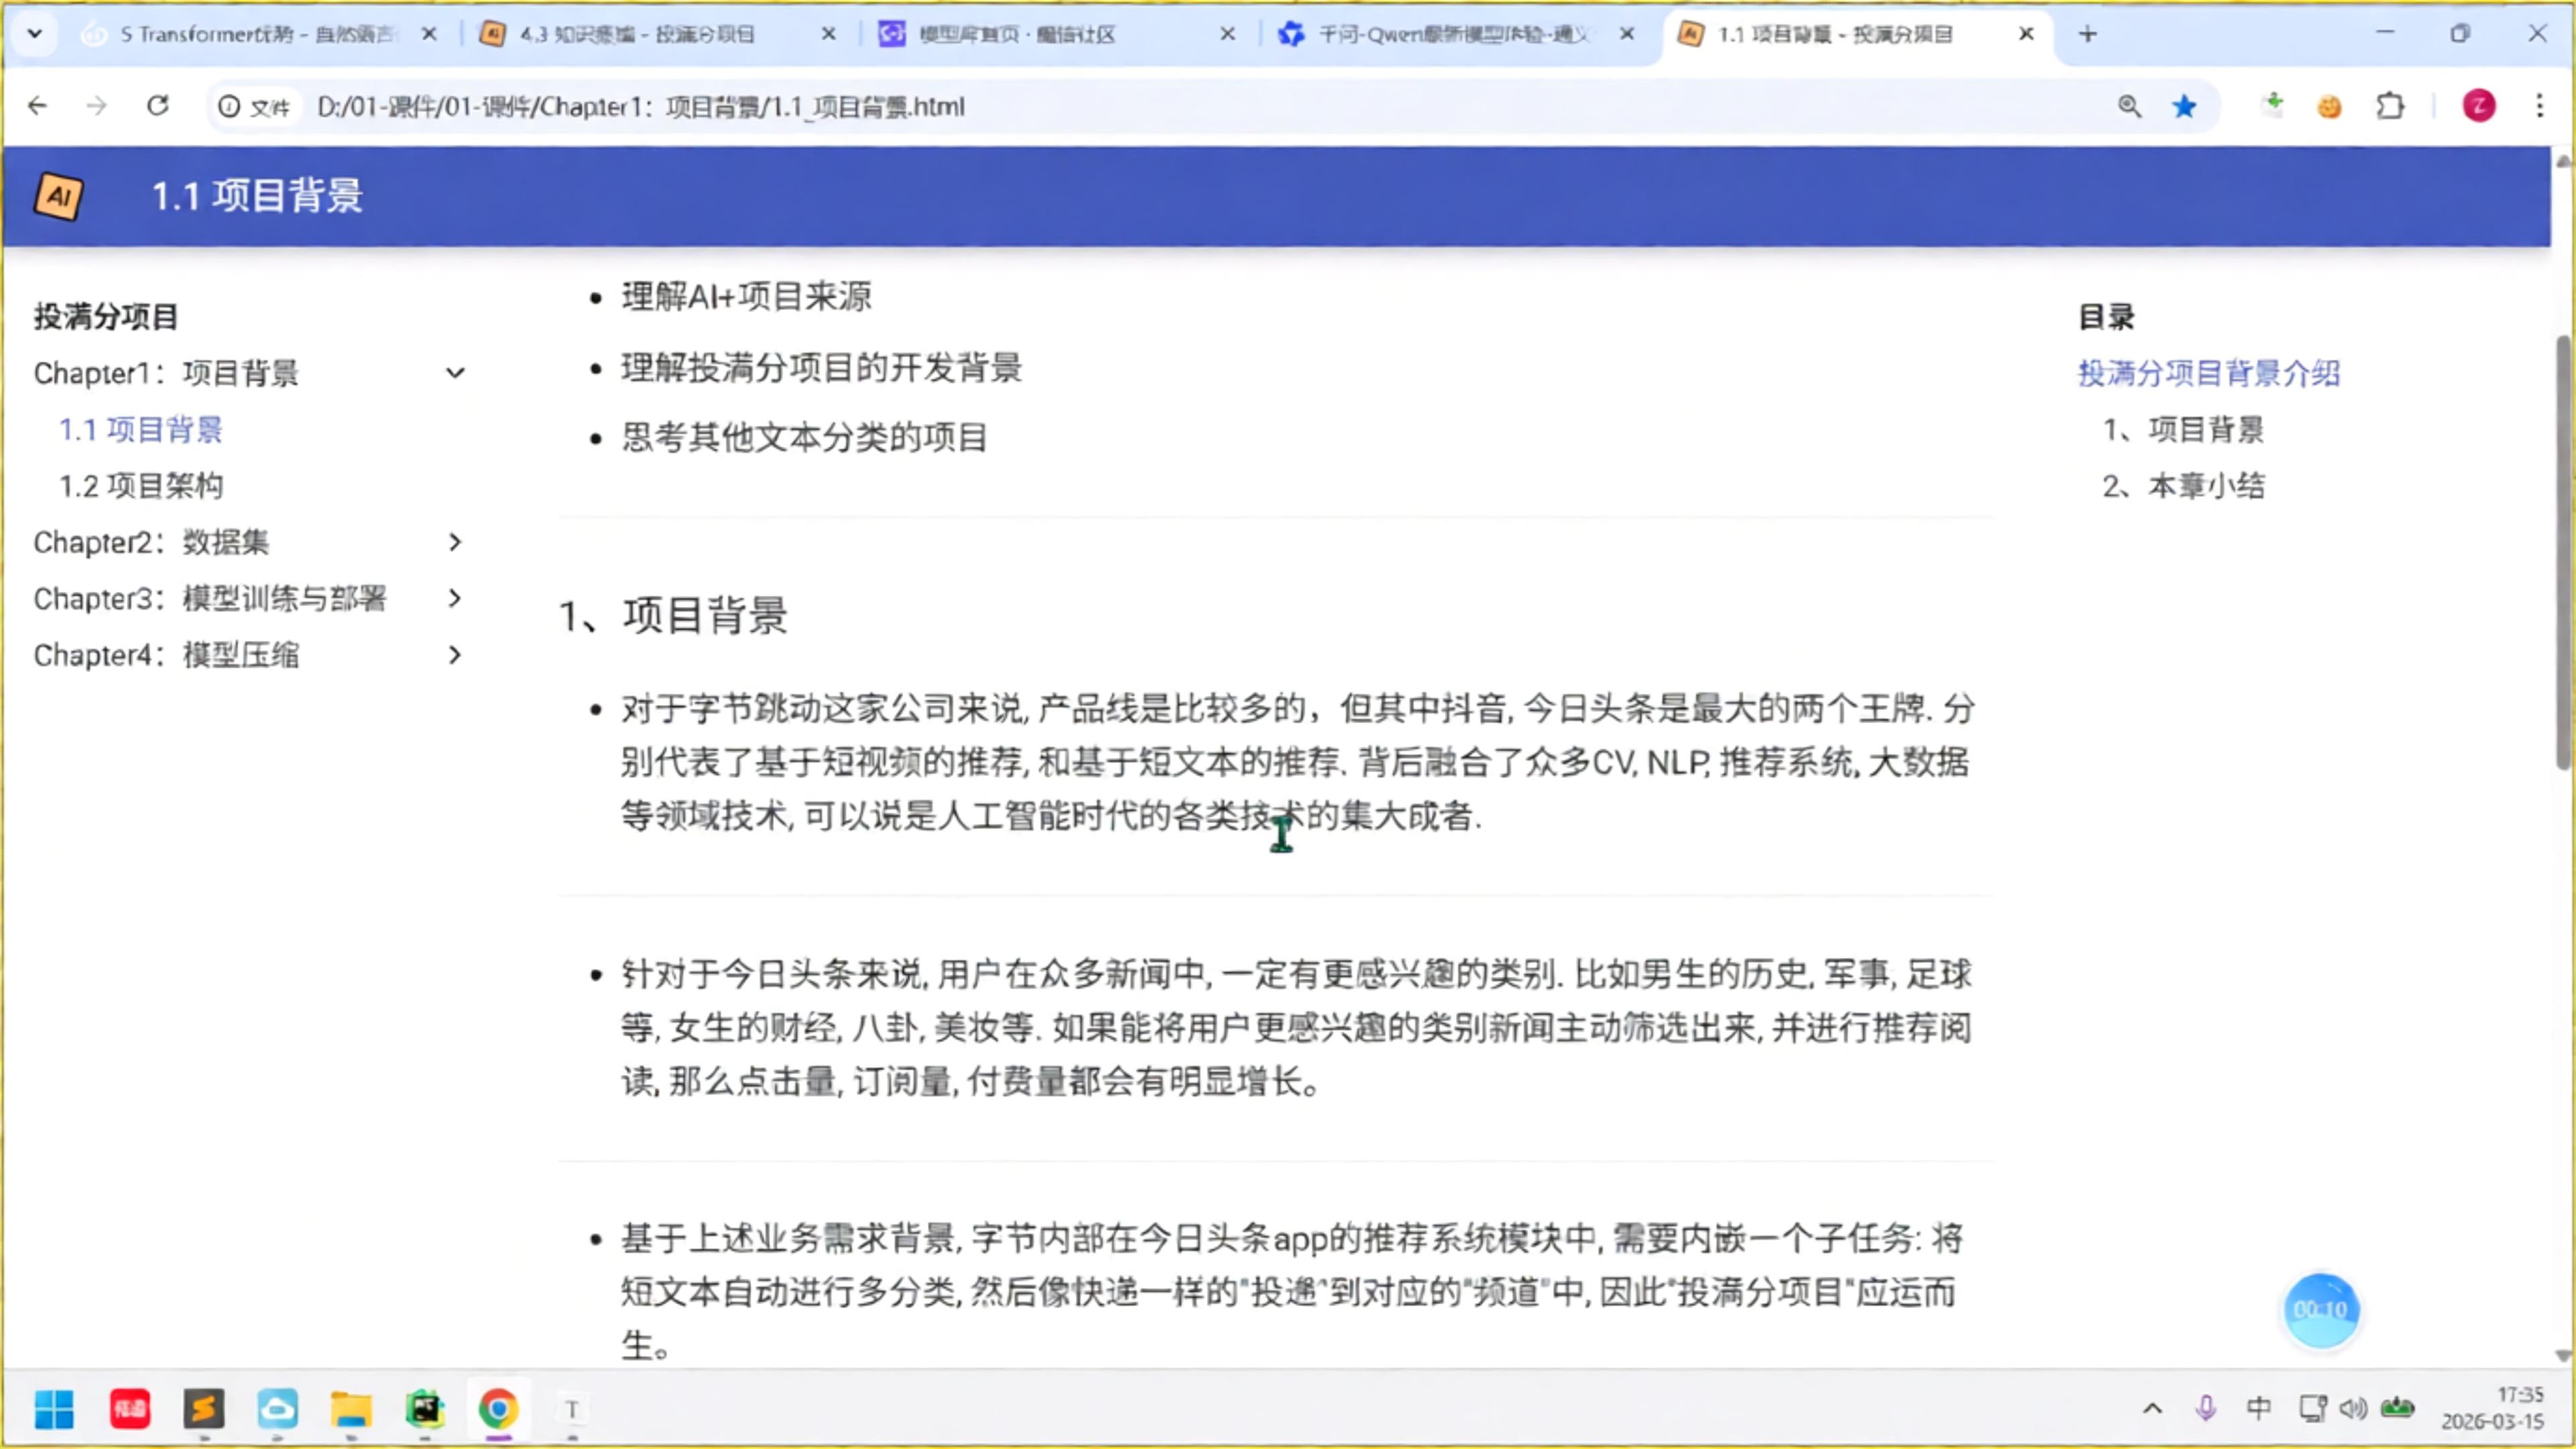The height and width of the screenshot is (1449, 2576).
Task: Open the volume speaker tray icon
Action: [x=2354, y=1409]
